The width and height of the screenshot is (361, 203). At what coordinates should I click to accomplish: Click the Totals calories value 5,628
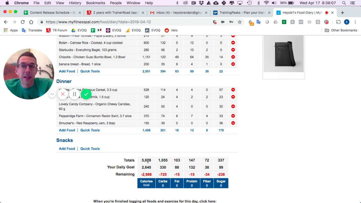tap(146, 160)
